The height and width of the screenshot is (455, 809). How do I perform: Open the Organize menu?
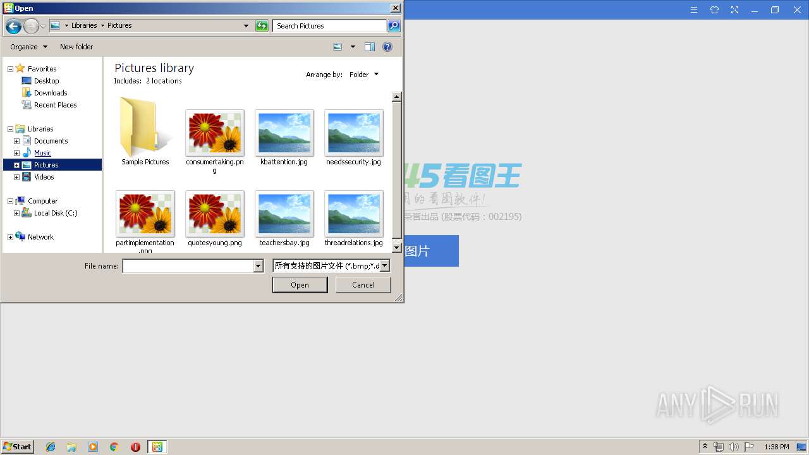pyautogui.click(x=28, y=47)
